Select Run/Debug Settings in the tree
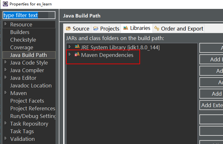The height and width of the screenshot is (144, 223). (x=33, y=116)
